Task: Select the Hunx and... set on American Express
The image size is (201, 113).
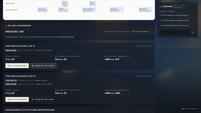Action: tap(43, 10)
